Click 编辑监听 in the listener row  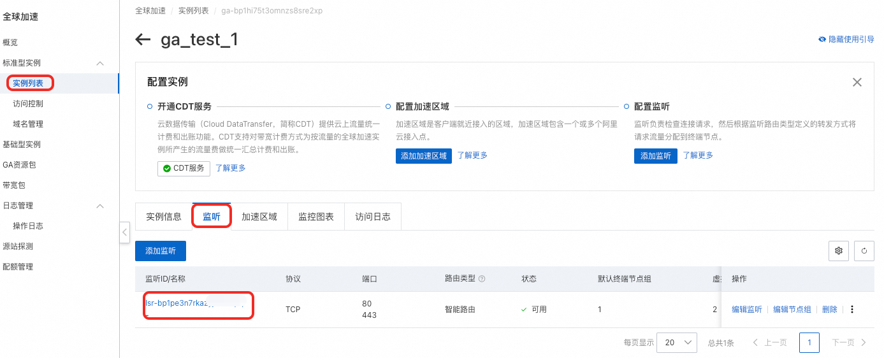coord(747,310)
